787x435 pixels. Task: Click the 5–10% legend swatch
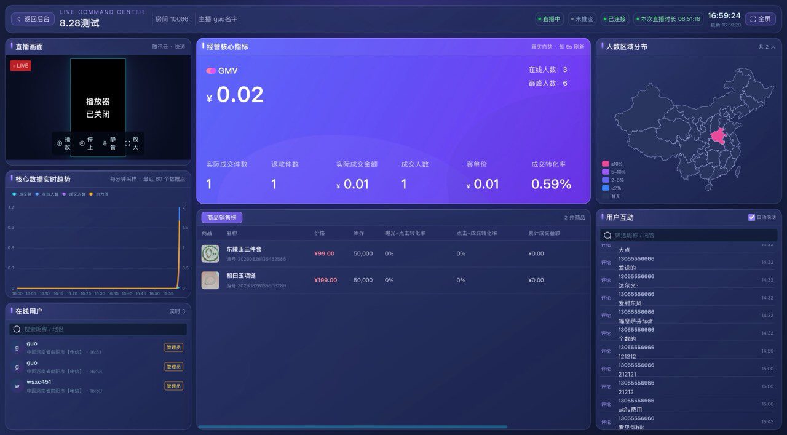pos(606,172)
